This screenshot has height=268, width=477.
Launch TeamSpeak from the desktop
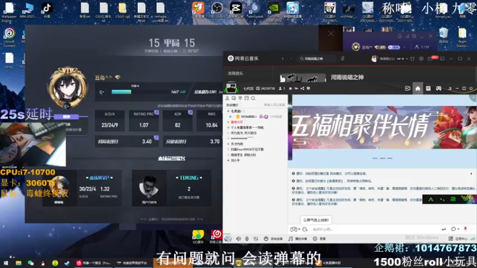[x=255, y=10]
